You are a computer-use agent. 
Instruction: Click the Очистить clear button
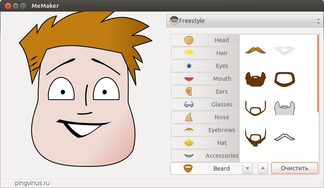click(x=295, y=168)
